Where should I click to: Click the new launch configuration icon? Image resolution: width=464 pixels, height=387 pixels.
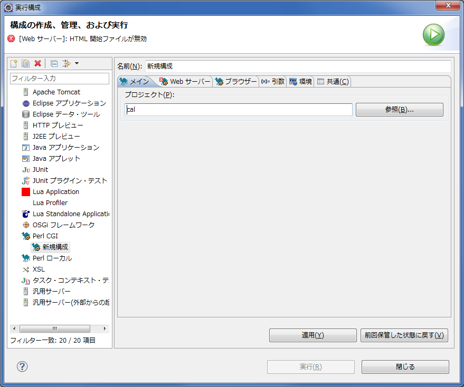pyautogui.click(x=14, y=63)
